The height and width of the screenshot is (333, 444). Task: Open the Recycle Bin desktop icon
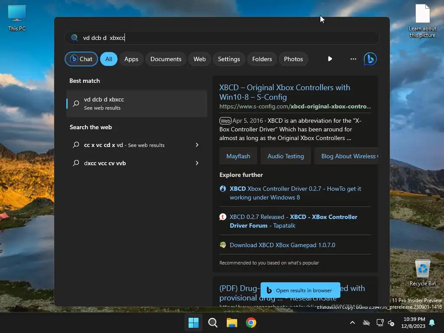[x=422, y=273]
